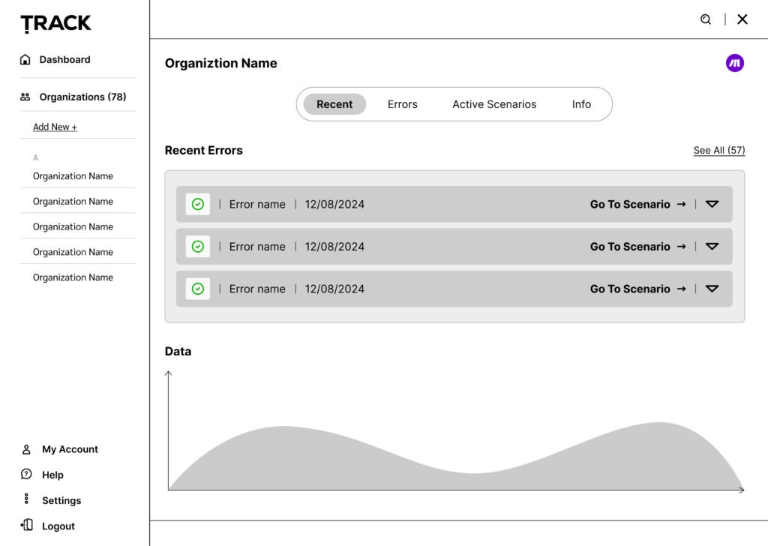Expand the second error row details

(712, 247)
